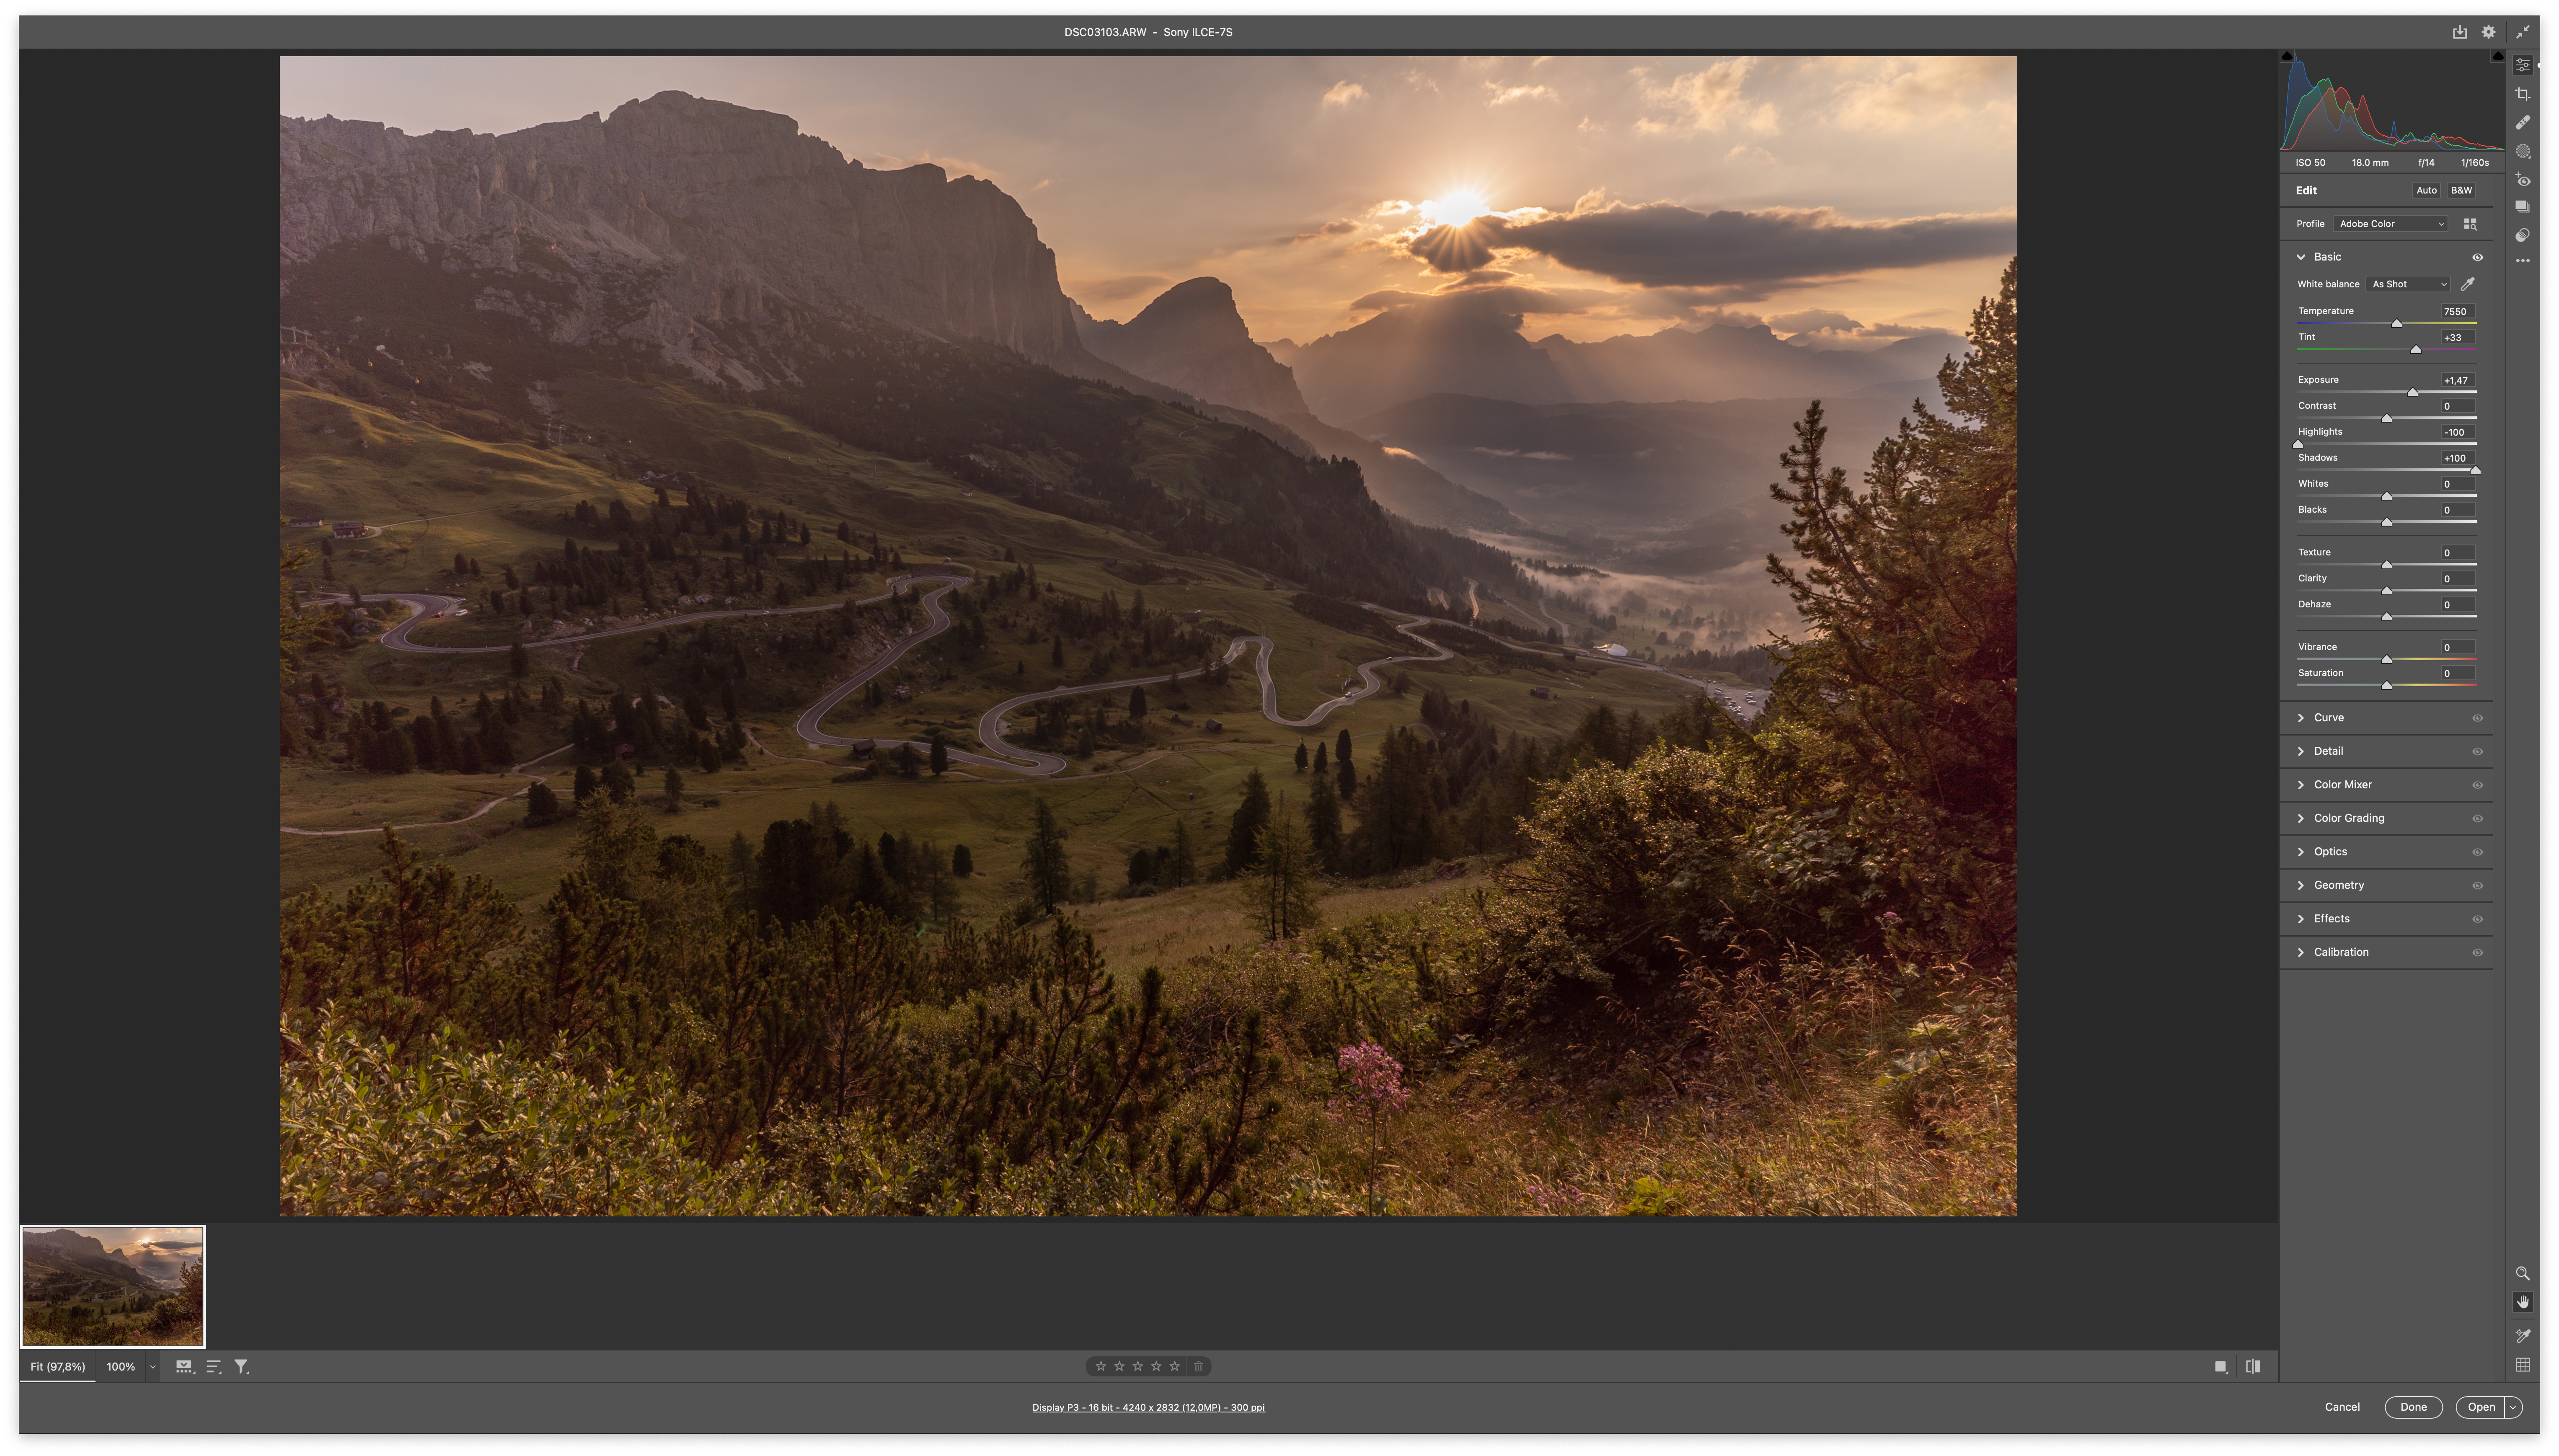Toggle Color Grading panel visibility eye
This screenshot has height=1456, width=2559.
pyautogui.click(x=2478, y=818)
